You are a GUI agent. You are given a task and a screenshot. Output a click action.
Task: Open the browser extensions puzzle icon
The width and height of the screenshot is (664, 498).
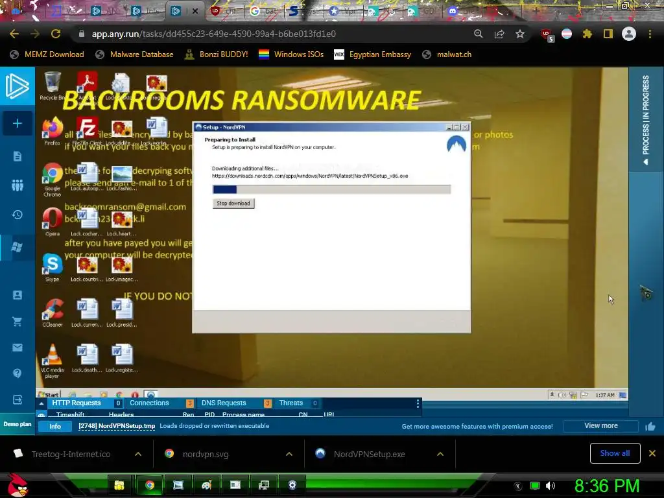587,34
